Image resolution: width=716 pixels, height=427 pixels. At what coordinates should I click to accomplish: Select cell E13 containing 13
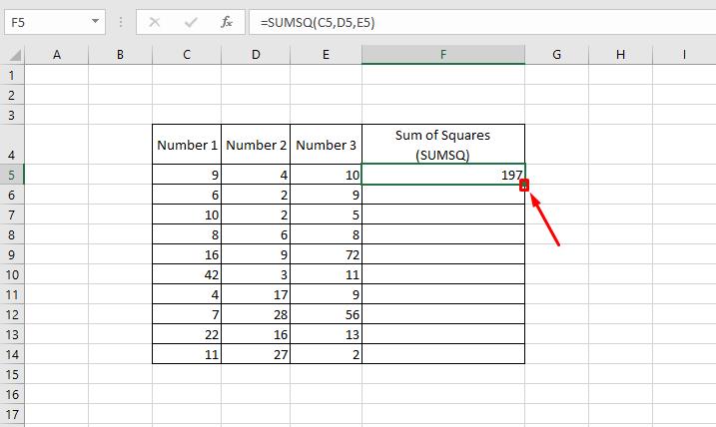(326, 334)
